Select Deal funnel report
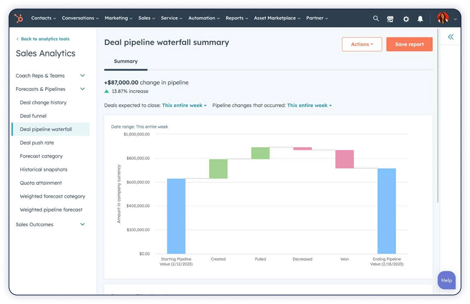The width and height of the screenshot is (470, 304). (x=33, y=116)
